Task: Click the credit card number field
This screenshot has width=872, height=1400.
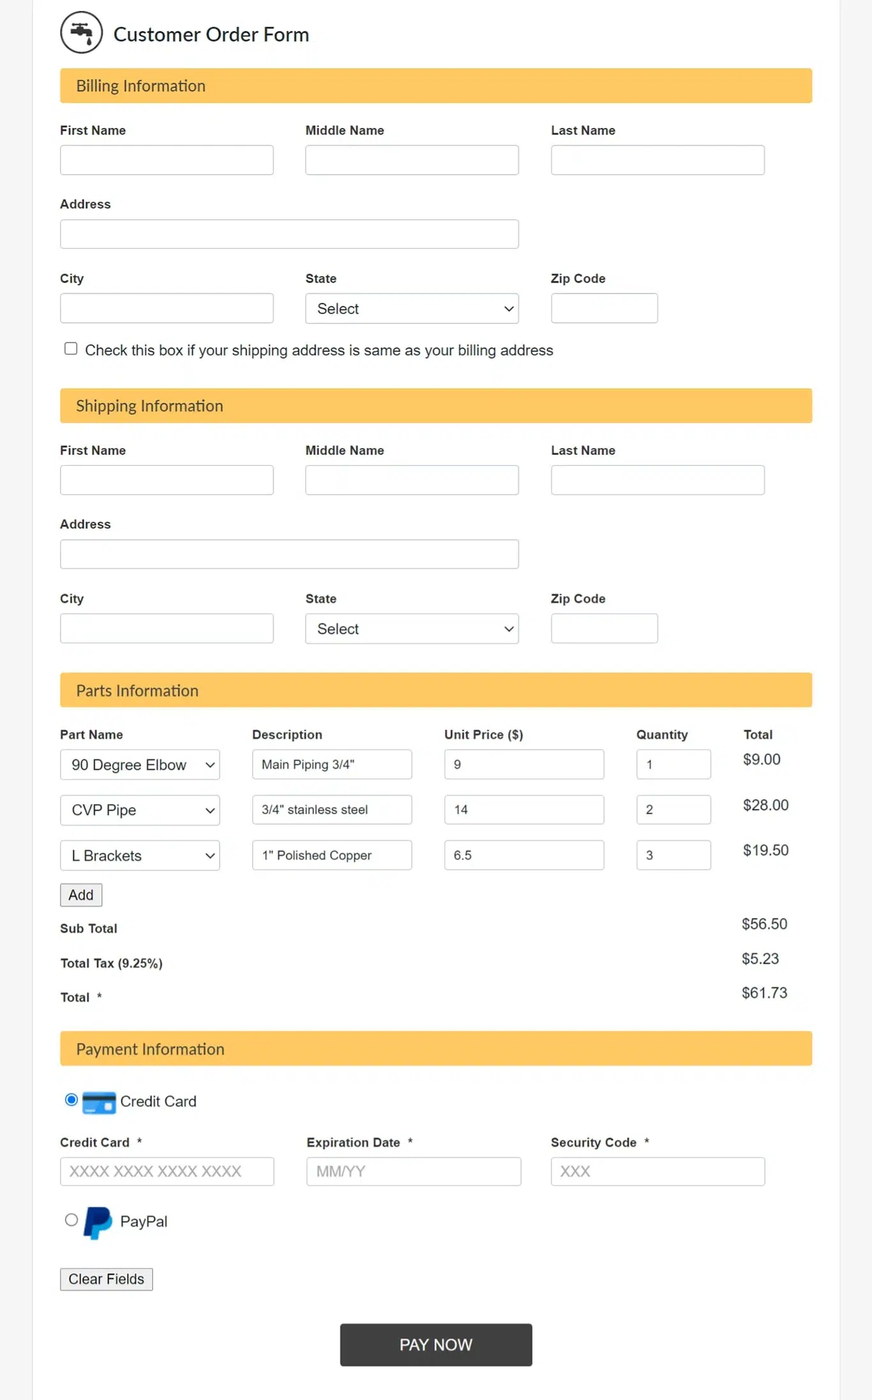Action: click(167, 1172)
